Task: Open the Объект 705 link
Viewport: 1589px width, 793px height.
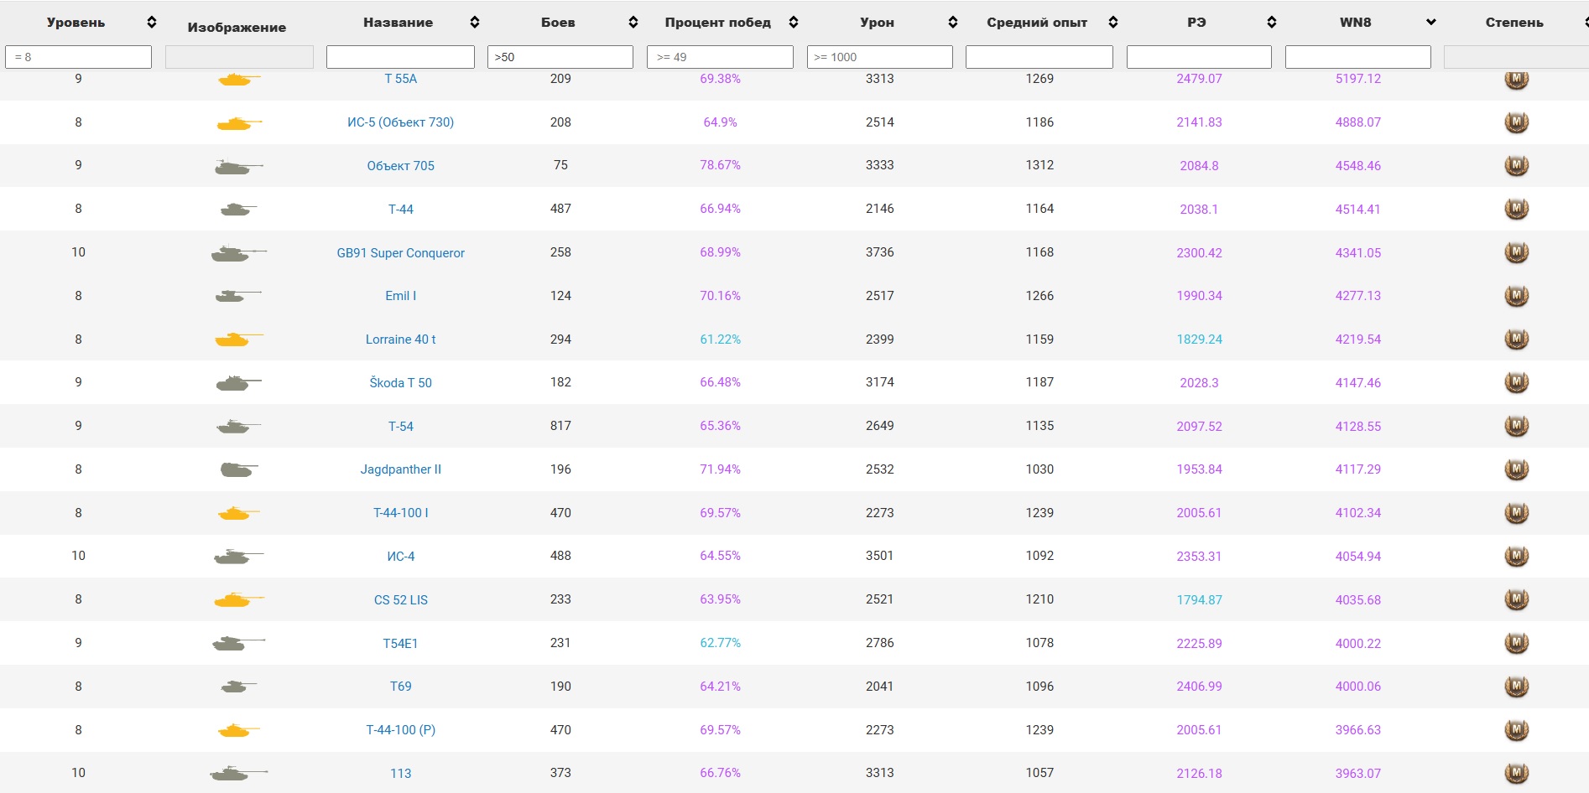Action: click(x=401, y=166)
